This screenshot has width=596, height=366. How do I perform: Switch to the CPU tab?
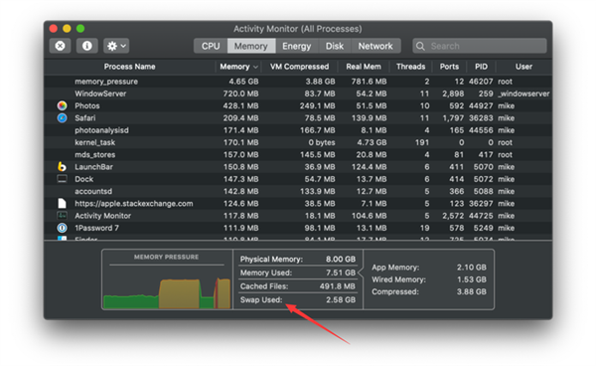211,46
